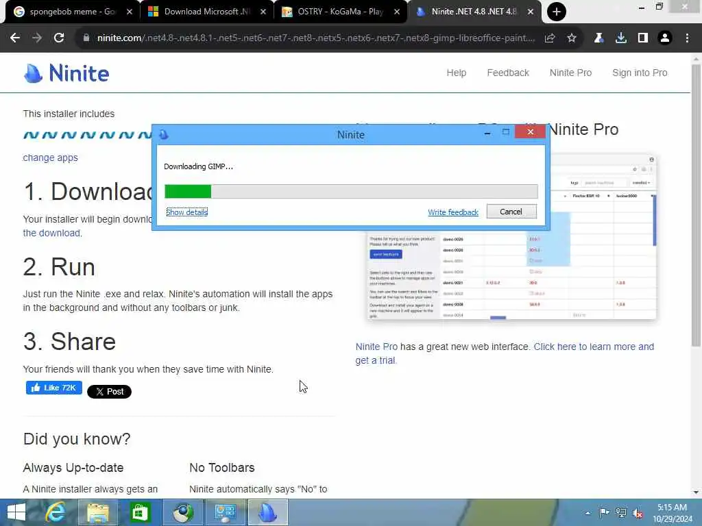The image size is (702, 526).
Task: Go back to the previous page
Action: tap(15, 38)
